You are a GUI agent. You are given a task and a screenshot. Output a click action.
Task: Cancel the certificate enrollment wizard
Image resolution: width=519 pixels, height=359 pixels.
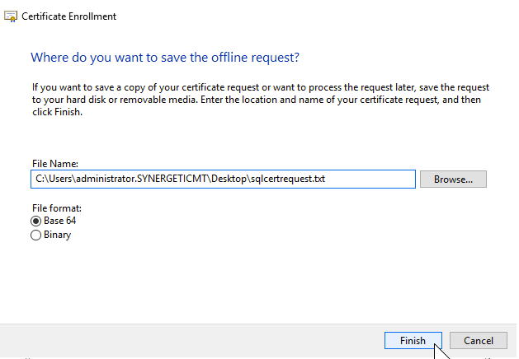(x=479, y=341)
